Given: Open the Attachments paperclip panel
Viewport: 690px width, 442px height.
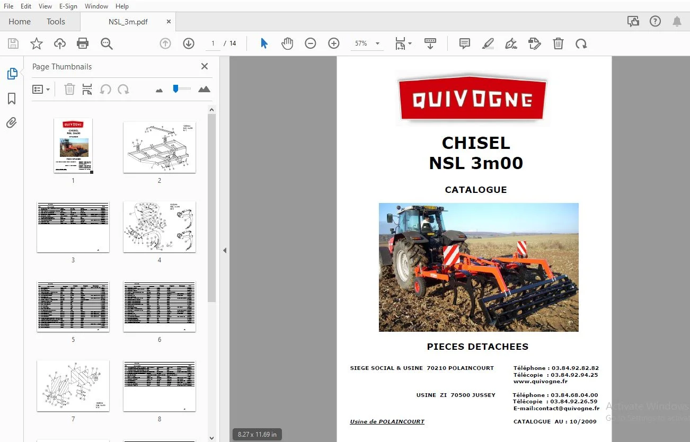Looking at the screenshot, I should click(12, 123).
